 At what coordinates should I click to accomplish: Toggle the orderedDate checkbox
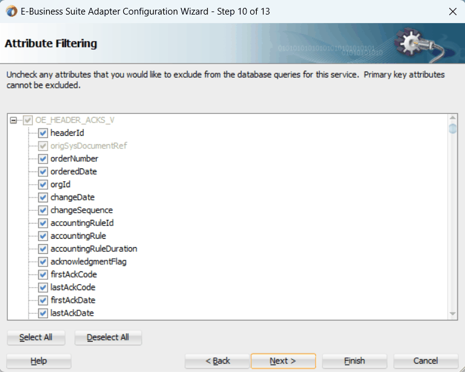point(42,171)
